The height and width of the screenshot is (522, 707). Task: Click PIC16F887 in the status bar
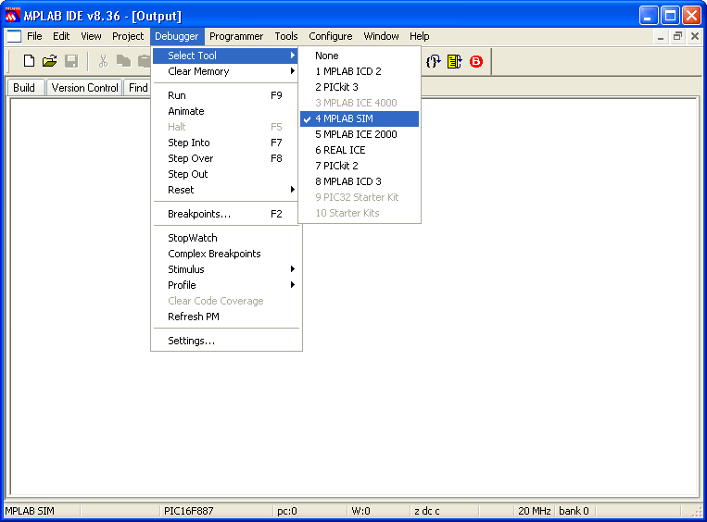188,511
